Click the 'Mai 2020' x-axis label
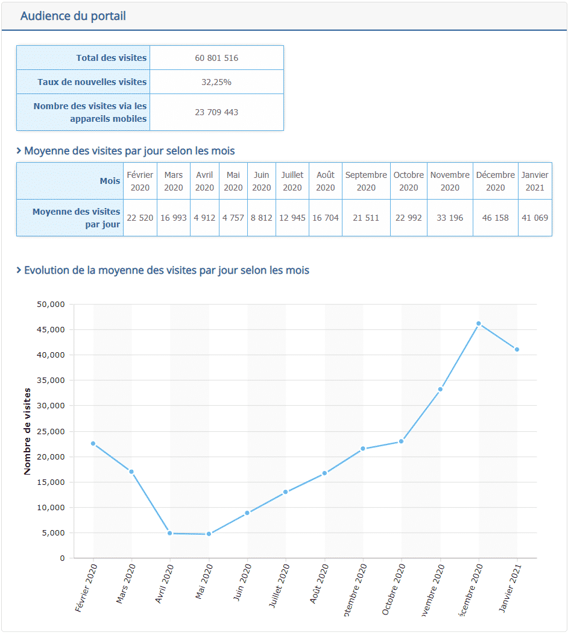Screen dimensions: 571x635 tap(204, 581)
